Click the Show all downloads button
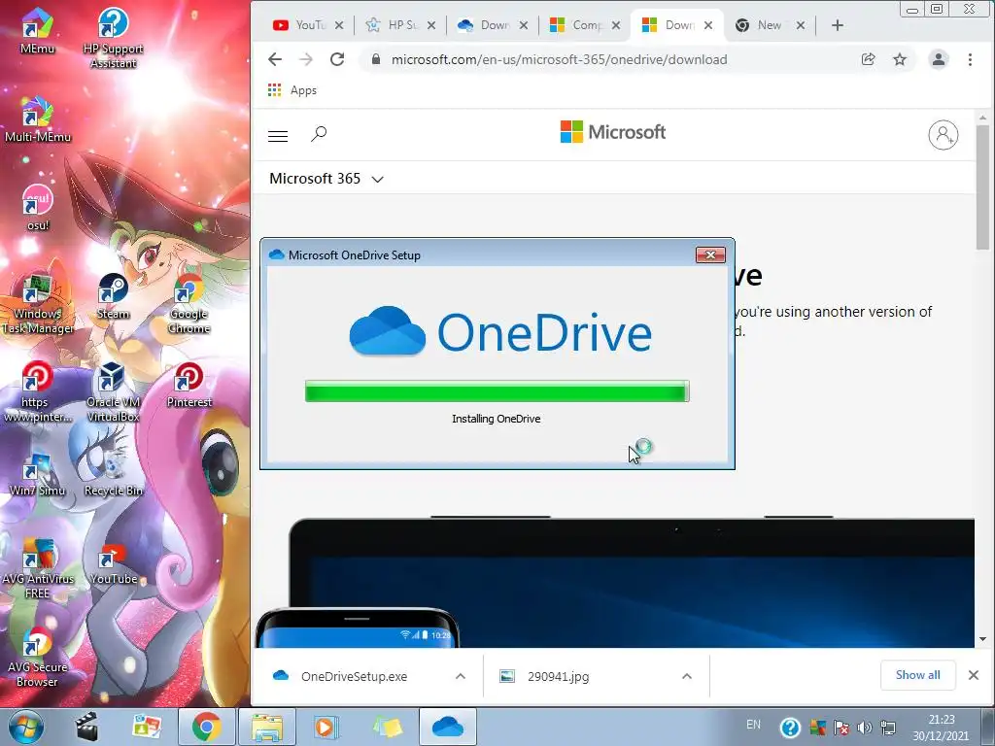The height and width of the screenshot is (746, 995). pyautogui.click(x=917, y=675)
